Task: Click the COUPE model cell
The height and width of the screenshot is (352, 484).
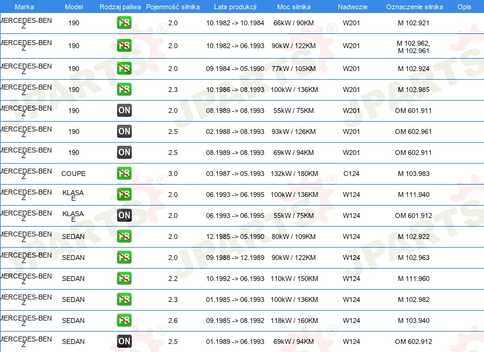Action: [x=74, y=174]
